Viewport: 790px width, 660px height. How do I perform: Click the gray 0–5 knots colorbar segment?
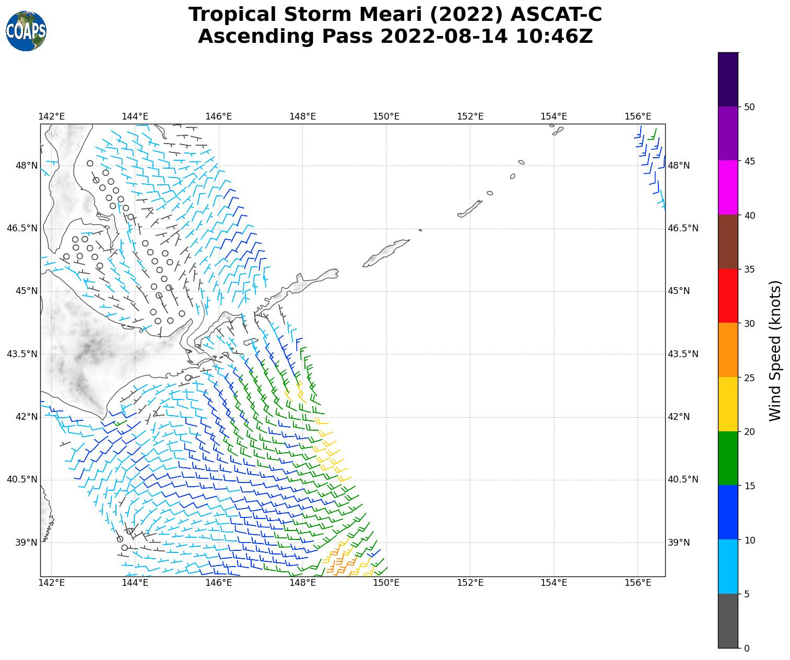(728, 621)
